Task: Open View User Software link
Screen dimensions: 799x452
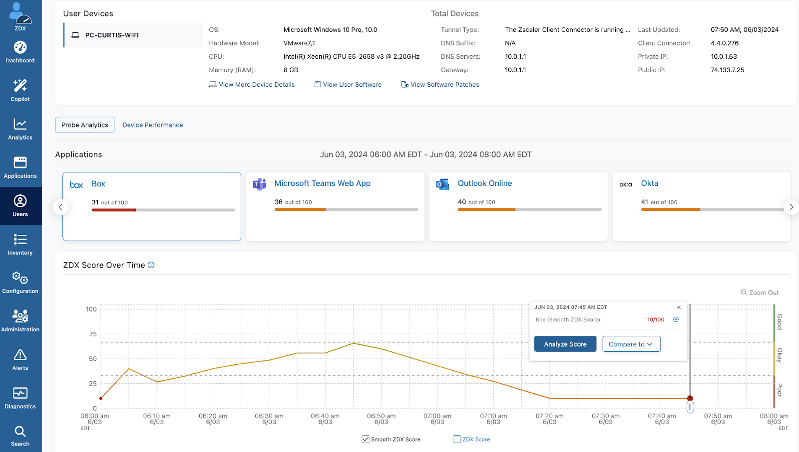Action: (x=348, y=85)
